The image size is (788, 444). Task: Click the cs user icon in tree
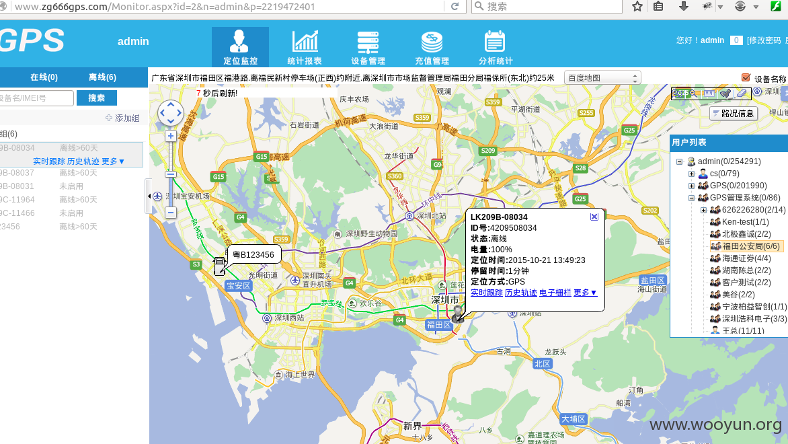[x=703, y=174]
